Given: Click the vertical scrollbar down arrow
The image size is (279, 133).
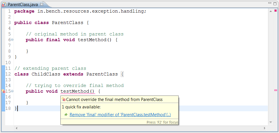Looking at the screenshot, I should (270, 122).
